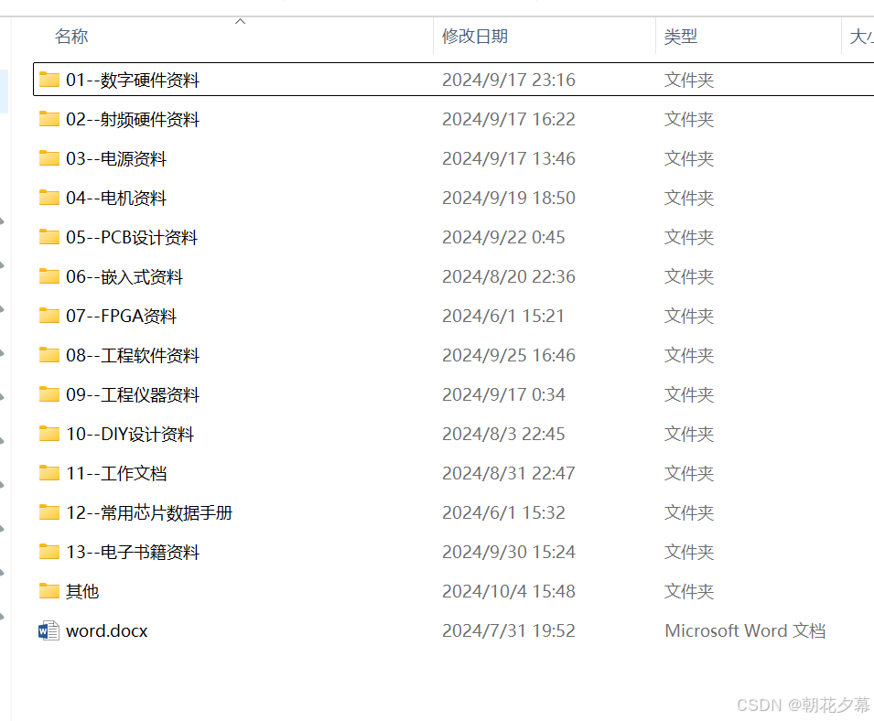Click folder icon of 04--电机资料
This screenshot has height=721, width=874.
click(x=49, y=198)
